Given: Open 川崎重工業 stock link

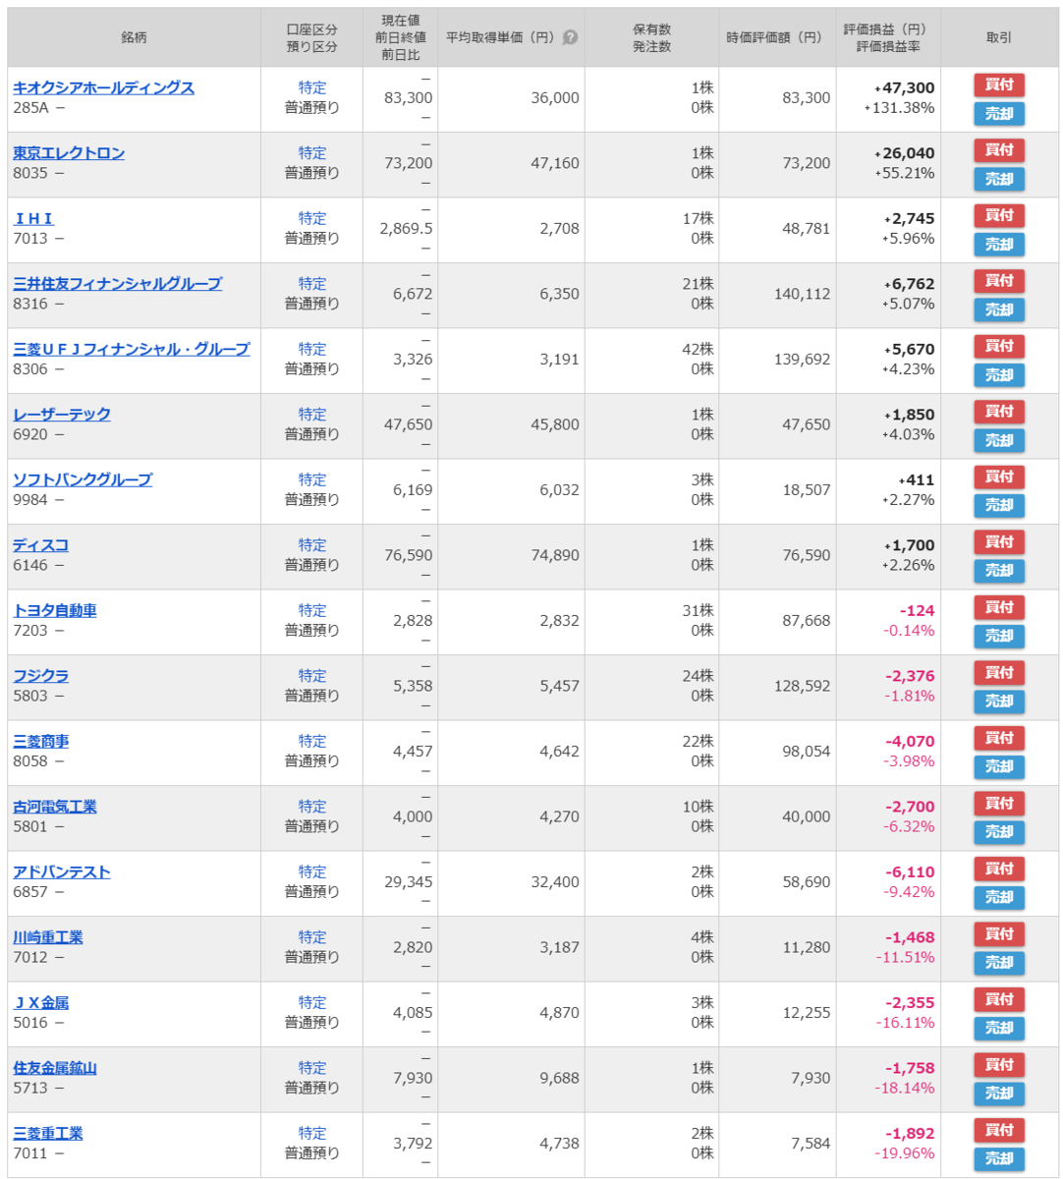Looking at the screenshot, I should pyautogui.click(x=48, y=937).
